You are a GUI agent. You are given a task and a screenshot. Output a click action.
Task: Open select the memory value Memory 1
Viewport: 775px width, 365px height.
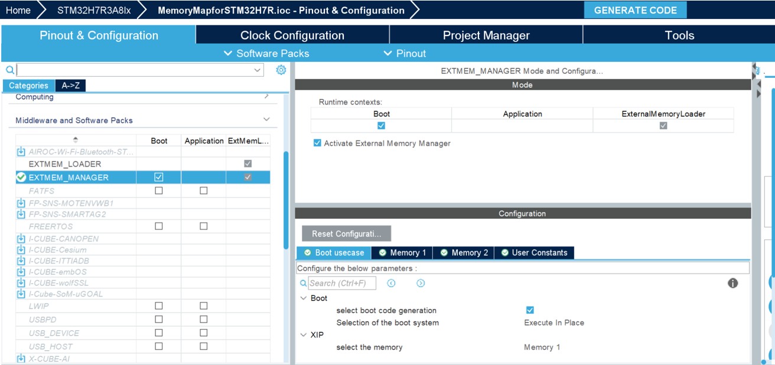542,347
